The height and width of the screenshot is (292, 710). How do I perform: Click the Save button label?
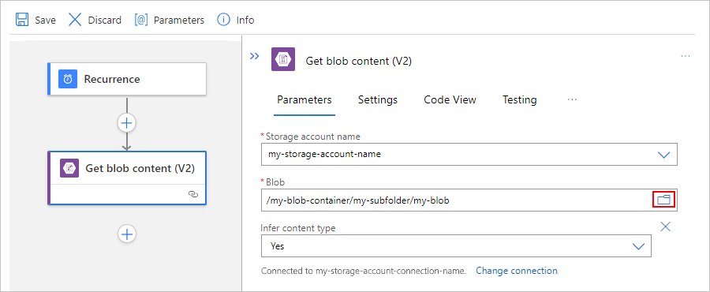45,21
